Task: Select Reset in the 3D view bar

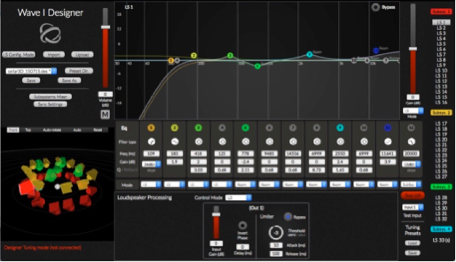Action: (97, 130)
